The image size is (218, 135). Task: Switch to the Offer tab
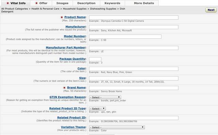pos(41,3)
